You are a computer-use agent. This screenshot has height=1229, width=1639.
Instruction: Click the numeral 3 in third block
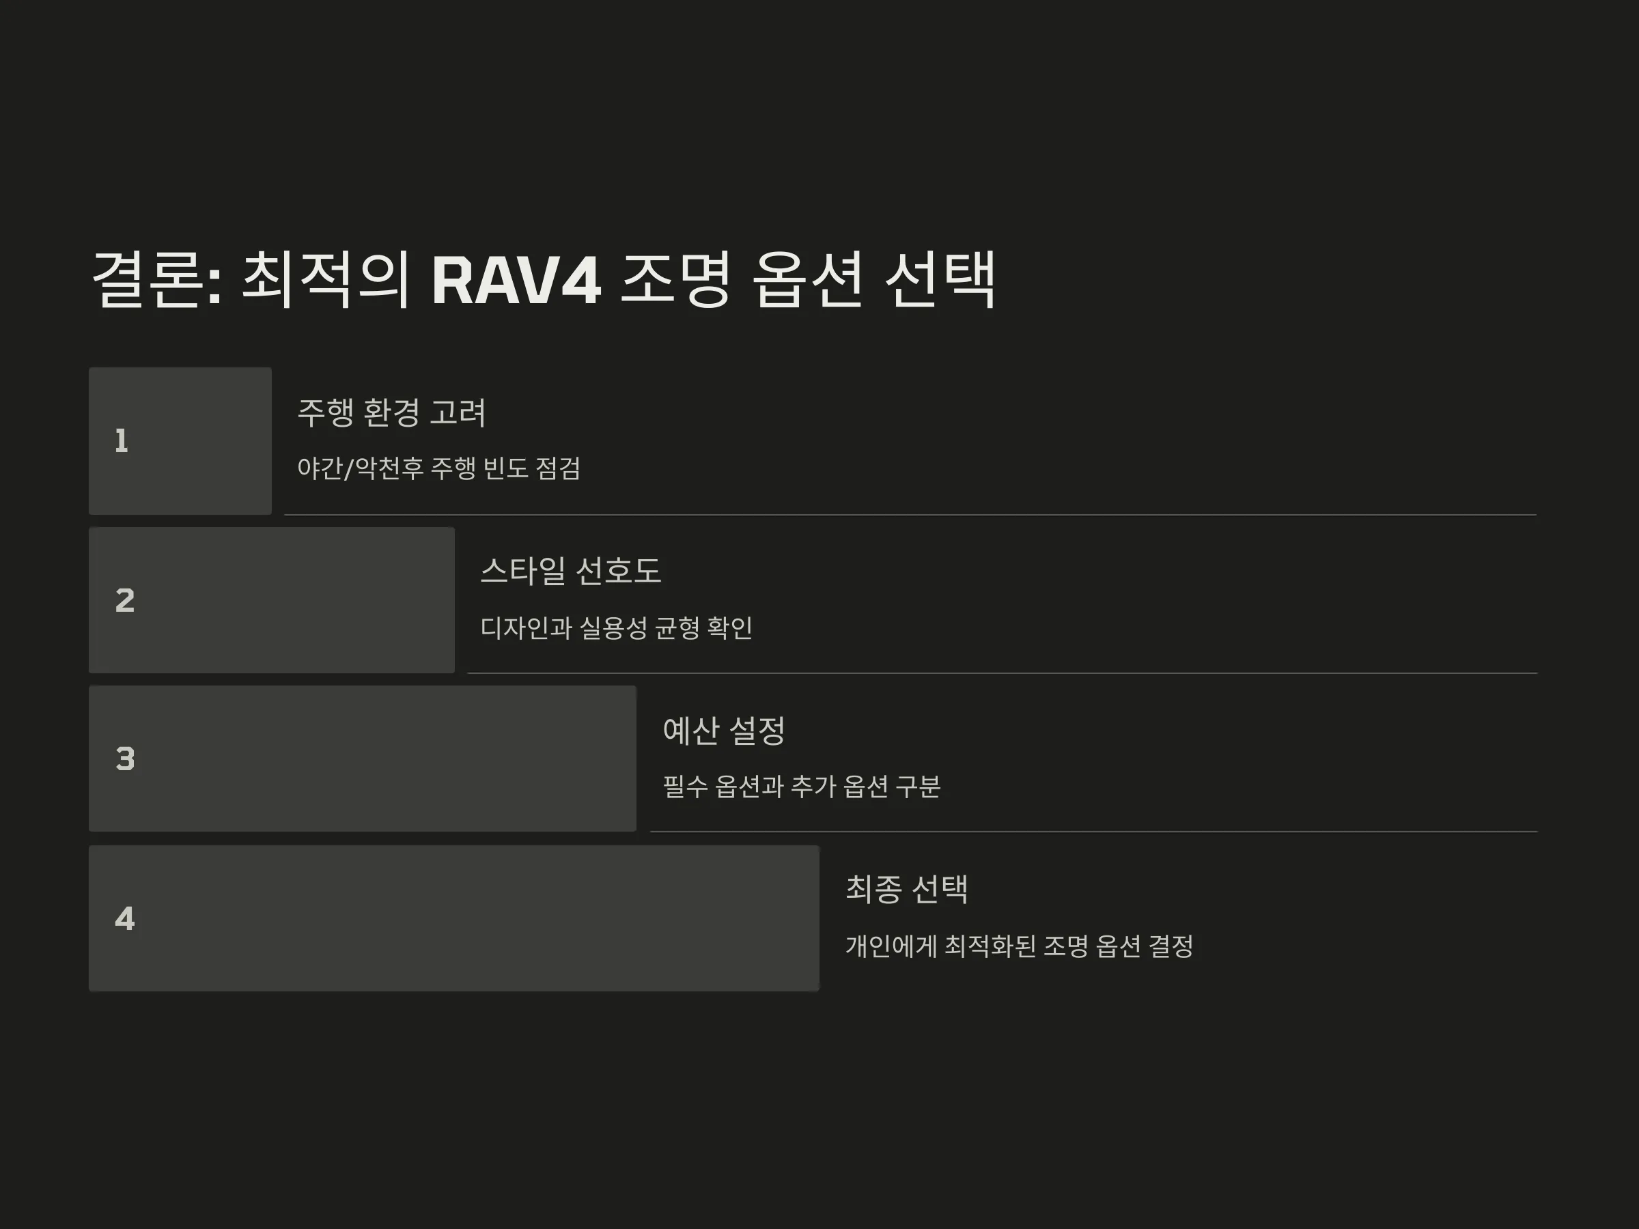tap(125, 759)
